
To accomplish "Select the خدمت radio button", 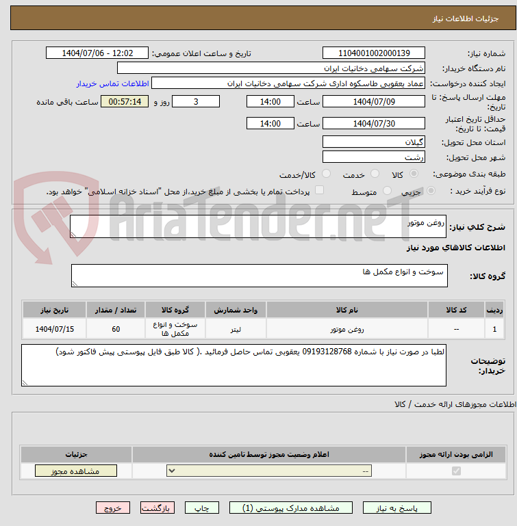I will (375, 174).
